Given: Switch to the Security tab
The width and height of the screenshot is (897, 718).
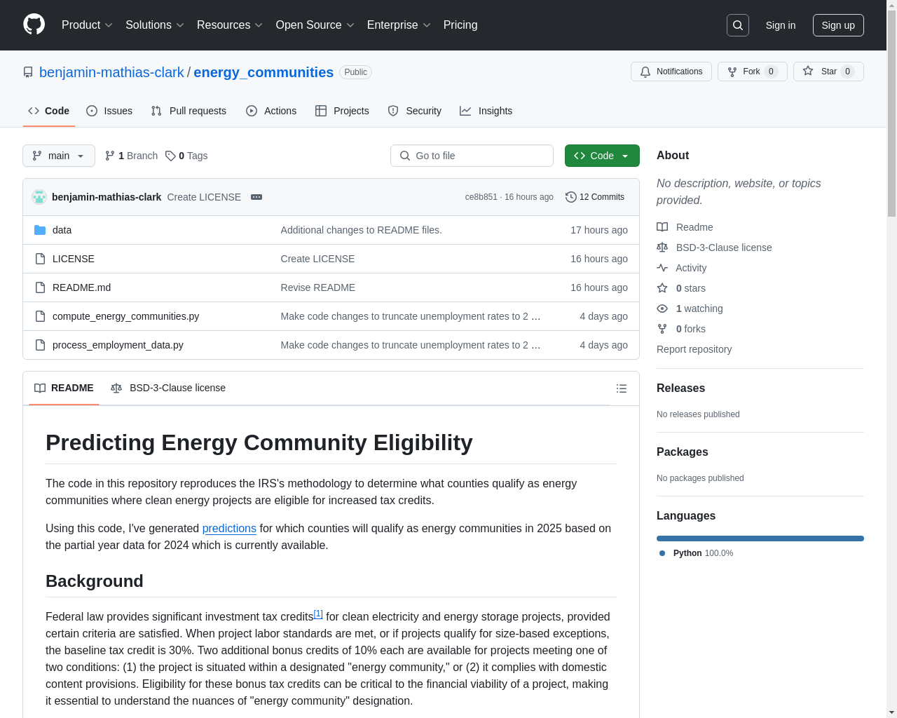Looking at the screenshot, I should [x=415, y=111].
